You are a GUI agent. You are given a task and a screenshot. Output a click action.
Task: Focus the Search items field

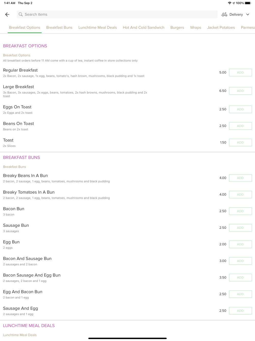coord(117,15)
